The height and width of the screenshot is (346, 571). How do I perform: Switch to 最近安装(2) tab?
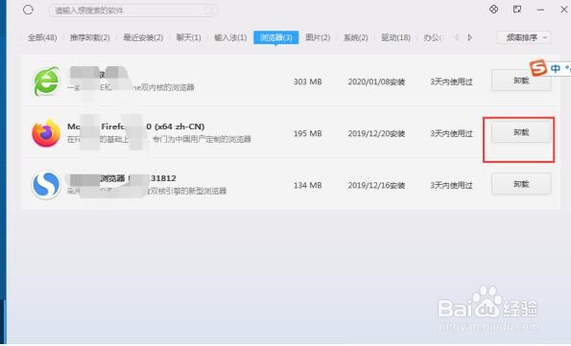(143, 37)
